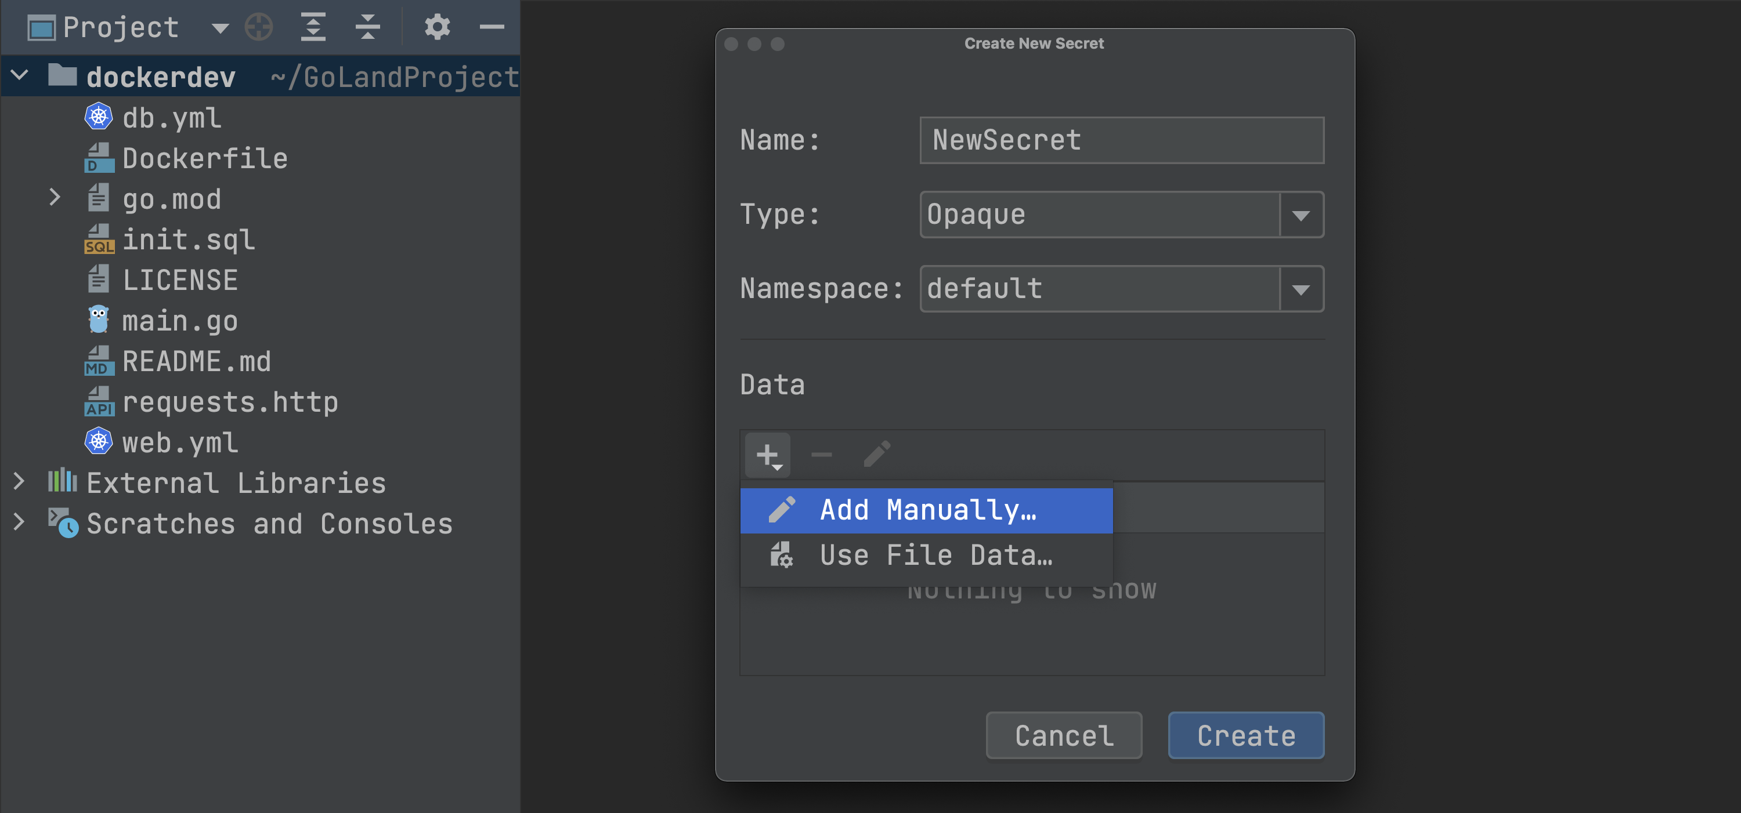The image size is (1741, 813).
Task: Click the remove minus icon in Data toolbar
Action: coord(821,455)
